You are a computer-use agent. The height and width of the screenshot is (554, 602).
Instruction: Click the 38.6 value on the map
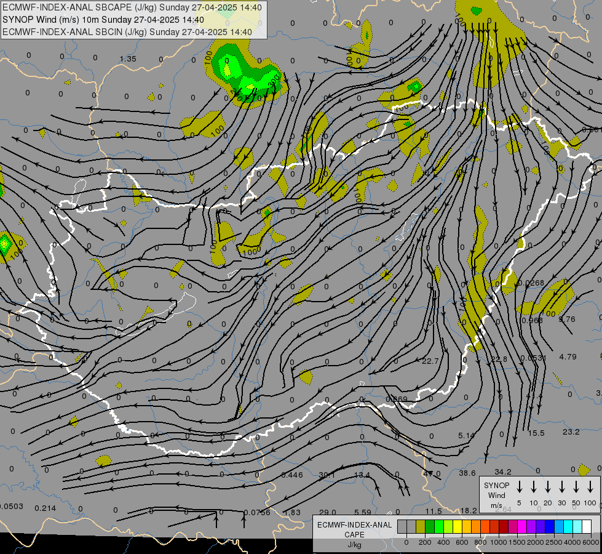[467, 473]
